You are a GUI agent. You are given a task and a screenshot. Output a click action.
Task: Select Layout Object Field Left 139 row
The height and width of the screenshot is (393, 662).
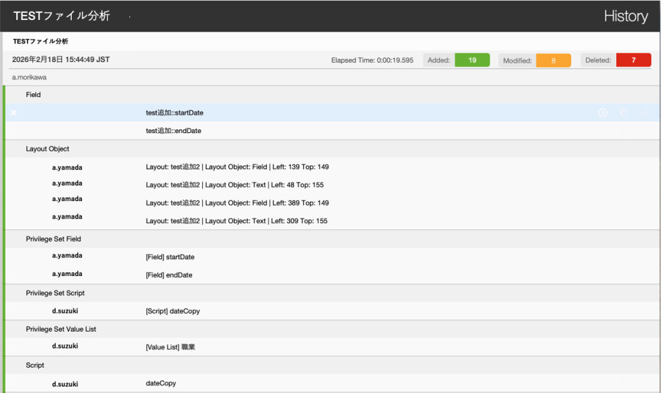pos(237,167)
